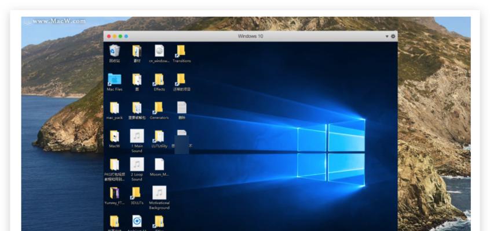Screen dimensions: 490x231
Task: Select the 2 Loop Sound audio file
Action: pyautogui.click(x=137, y=169)
